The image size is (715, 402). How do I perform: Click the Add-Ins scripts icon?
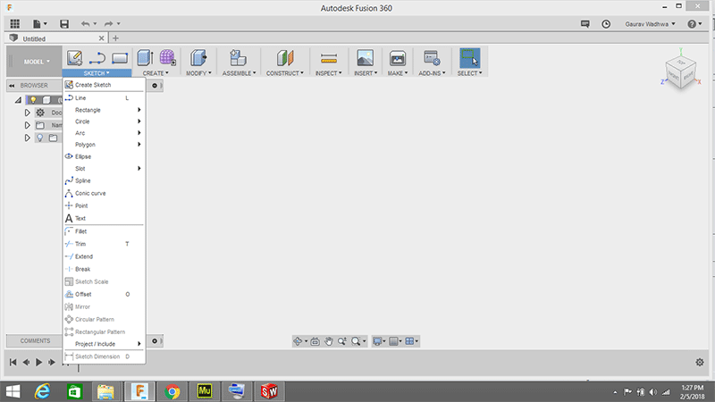[x=432, y=58]
